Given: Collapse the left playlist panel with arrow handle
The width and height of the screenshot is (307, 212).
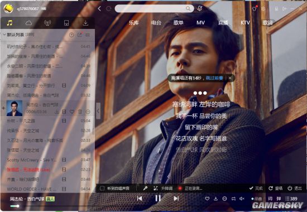Looking at the screenshot, I should (98, 111).
